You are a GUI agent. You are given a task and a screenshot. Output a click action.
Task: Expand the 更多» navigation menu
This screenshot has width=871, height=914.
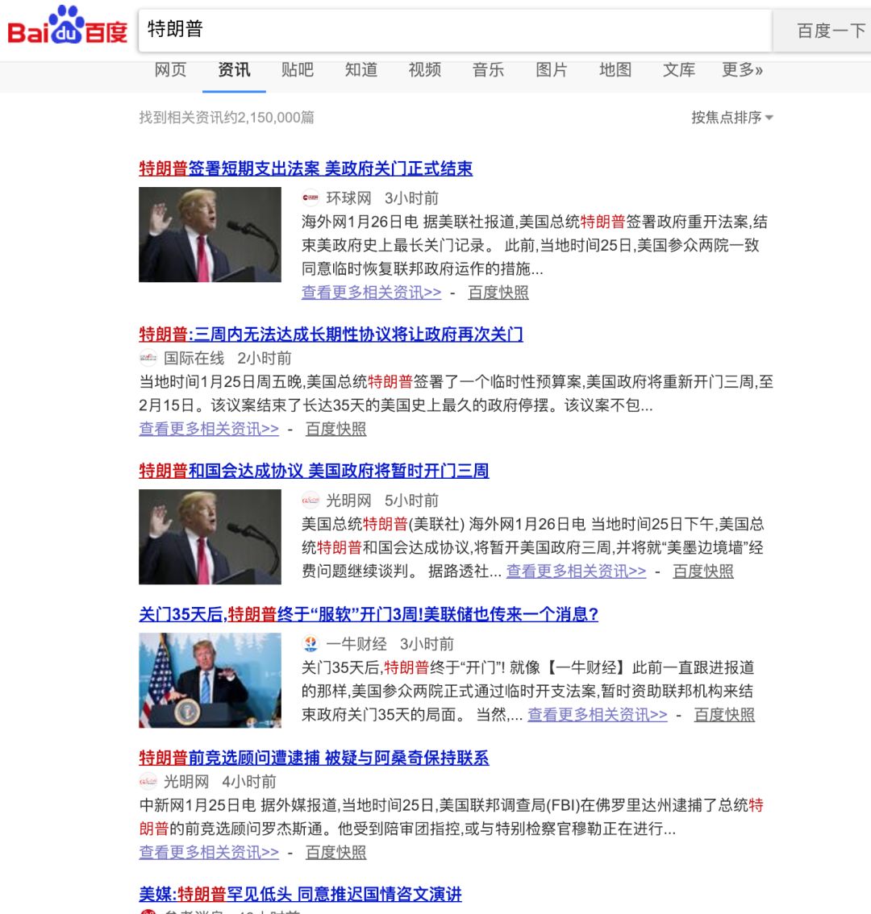click(x=740, y=70)
